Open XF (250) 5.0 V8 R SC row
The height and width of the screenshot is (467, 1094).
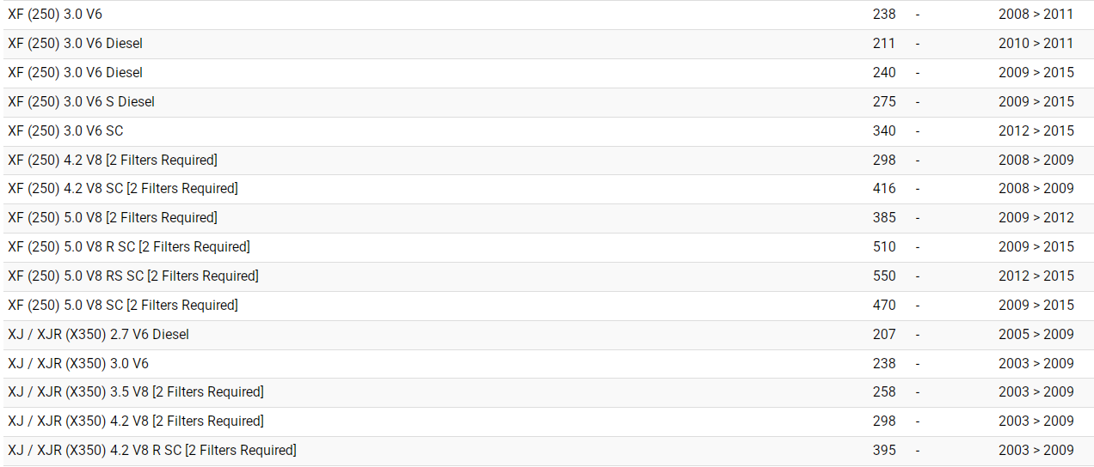(x=128, y=246)
